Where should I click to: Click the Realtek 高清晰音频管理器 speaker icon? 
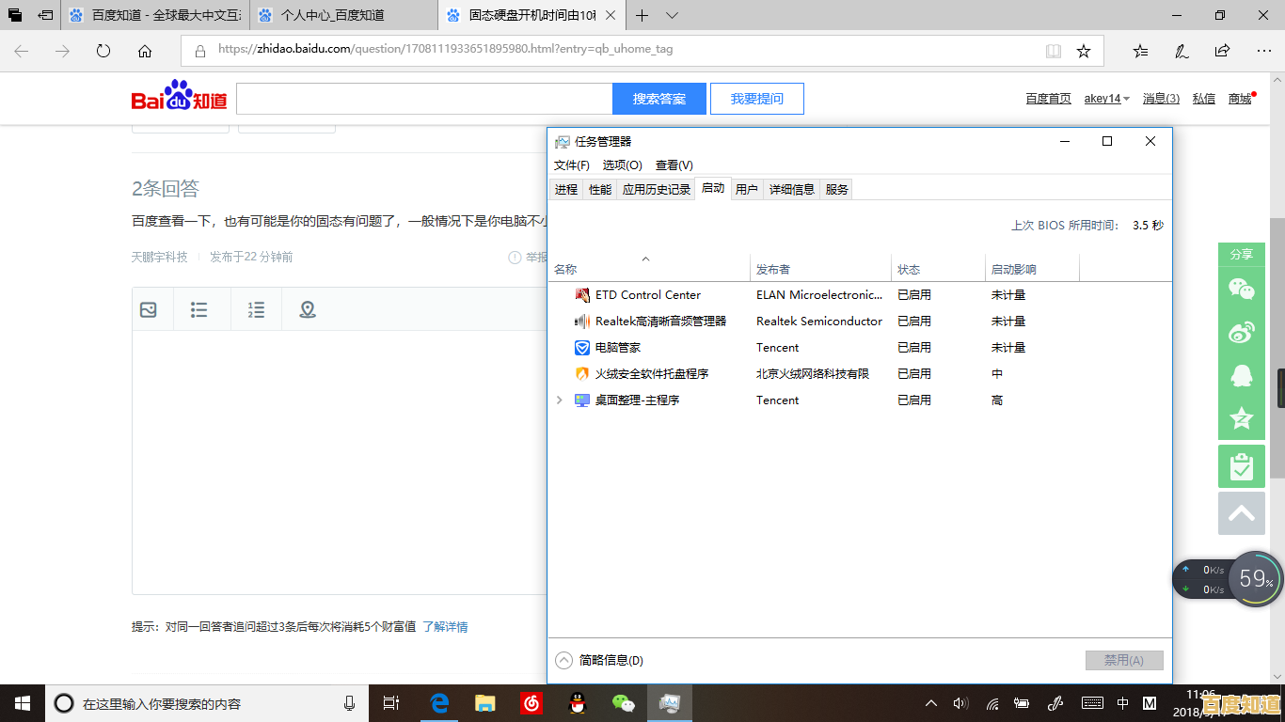pyautogui.click(x=581, y=321)
